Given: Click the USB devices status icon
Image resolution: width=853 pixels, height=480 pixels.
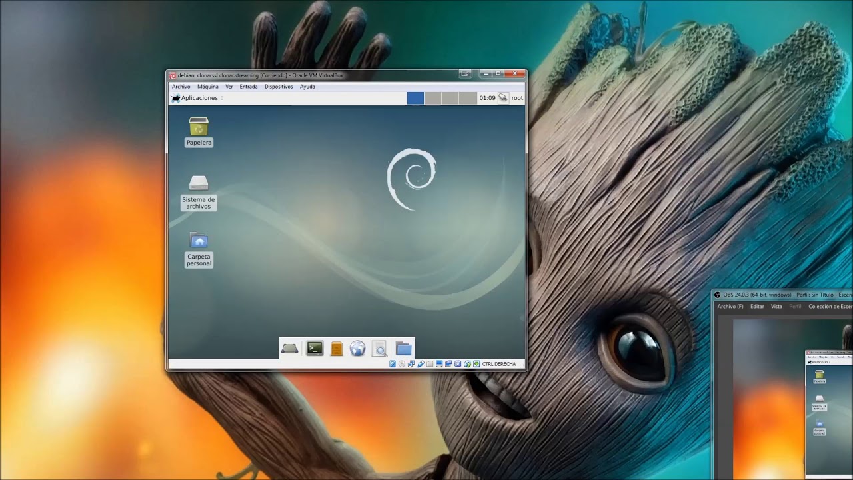Looking at the screenshot, I should [x=421, y=364].
